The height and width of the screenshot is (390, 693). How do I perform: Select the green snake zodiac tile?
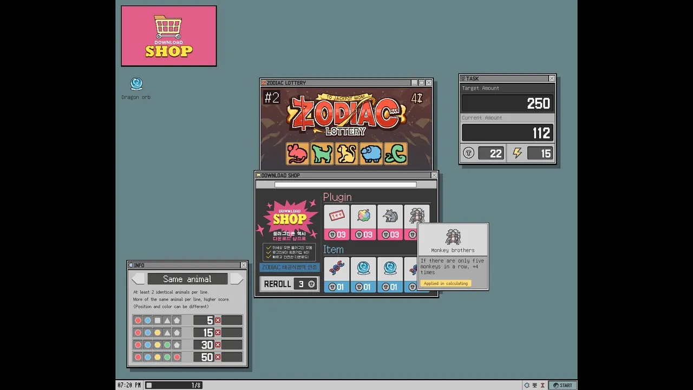click(396, 153)
